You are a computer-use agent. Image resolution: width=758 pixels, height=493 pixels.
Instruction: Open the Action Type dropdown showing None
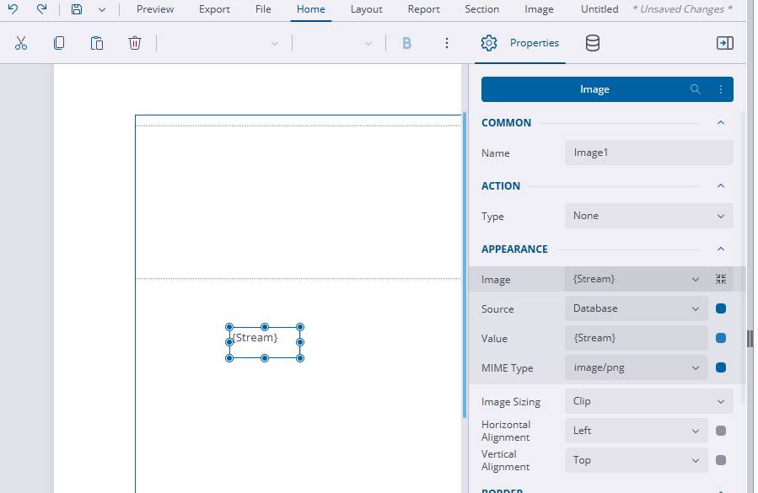pyautogui.click(x=648, y=216)
